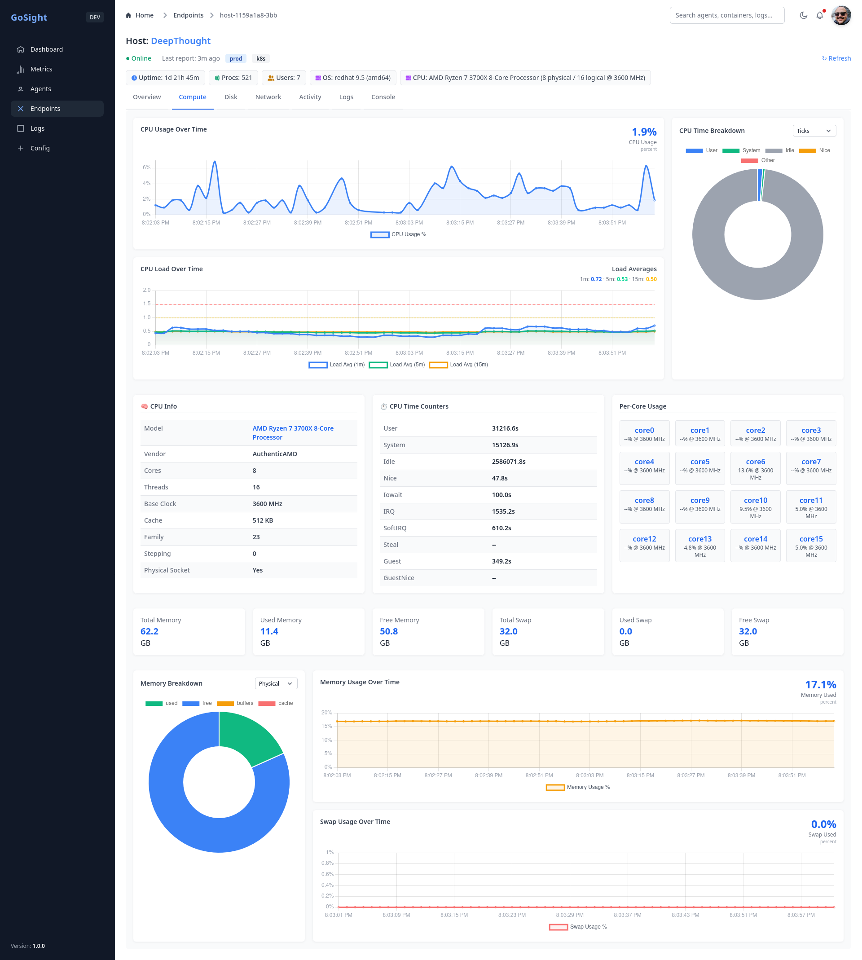862x960 pixels.
Task: Click the User color swatch in CPU legend
Action: point(694,150)
